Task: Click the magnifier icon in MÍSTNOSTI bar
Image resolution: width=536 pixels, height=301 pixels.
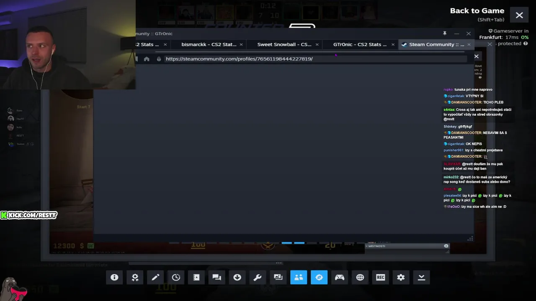Action: tap(446, 246)
